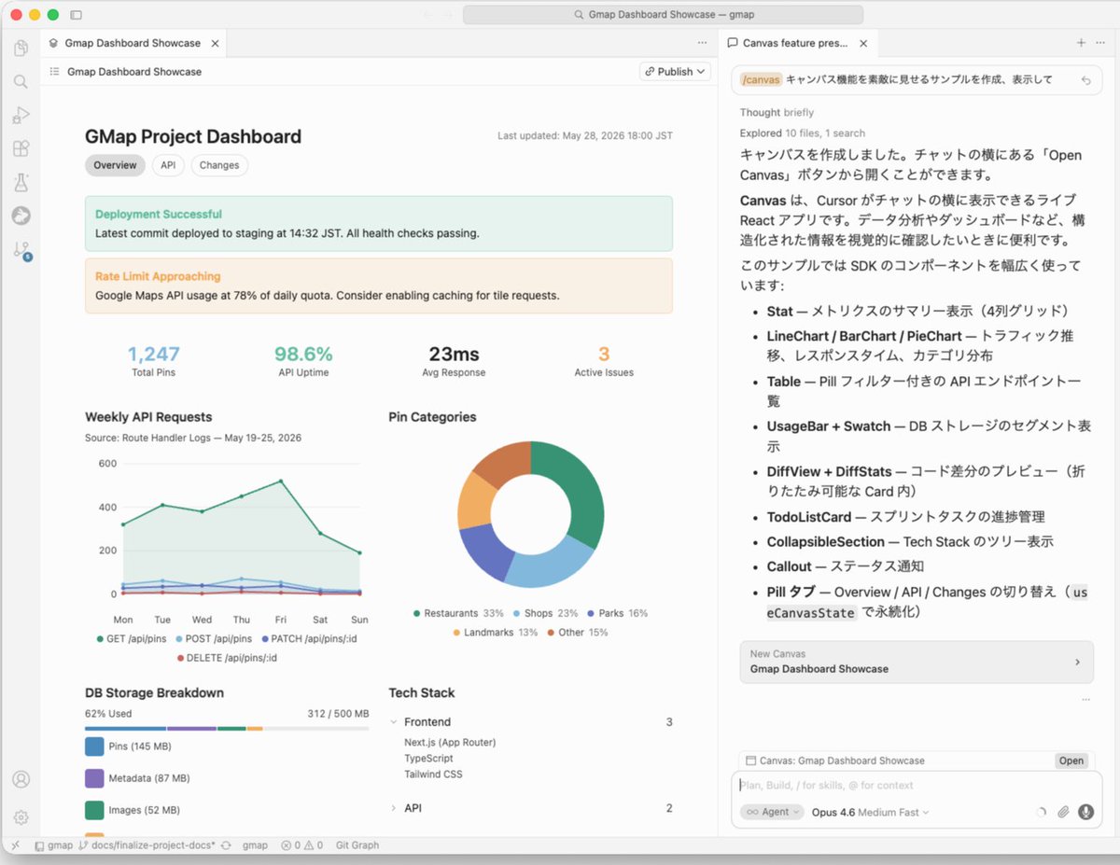Image resolution: width=1120 pixels, height=865 pixels.
Task: Click Open button for Canvas attachment
Action: click(1071, 760)
